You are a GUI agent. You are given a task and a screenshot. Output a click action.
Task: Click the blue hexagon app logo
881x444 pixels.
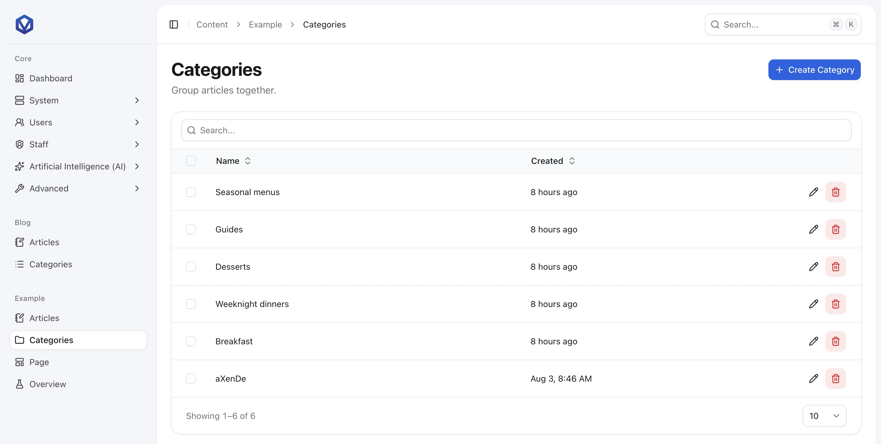pyautogui.click(x=24, y=24)
